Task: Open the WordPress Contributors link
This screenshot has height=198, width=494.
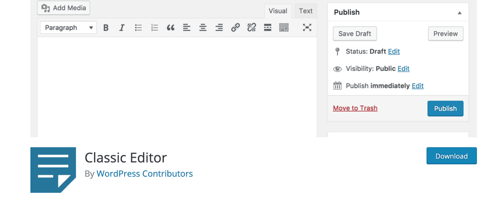Action: [145, 174]
